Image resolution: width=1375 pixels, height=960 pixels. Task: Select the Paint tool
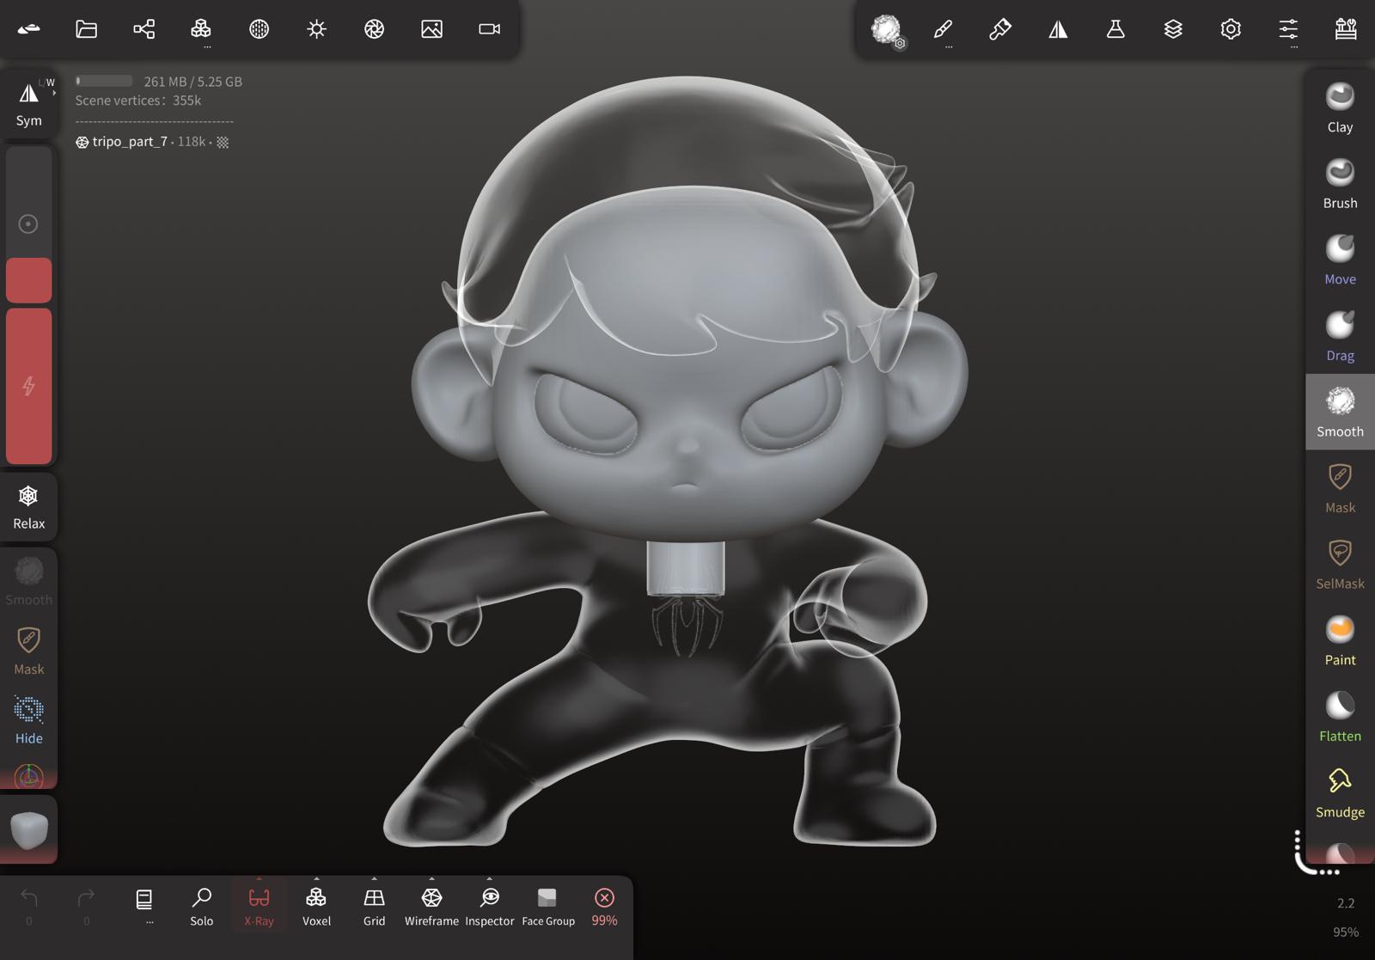pos(1340,640)
